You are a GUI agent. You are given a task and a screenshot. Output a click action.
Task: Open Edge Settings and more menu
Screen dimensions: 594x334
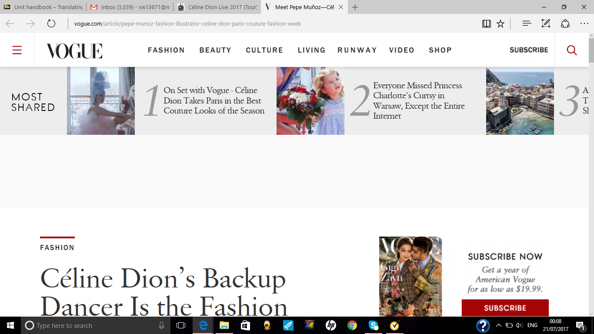(584, 24)
